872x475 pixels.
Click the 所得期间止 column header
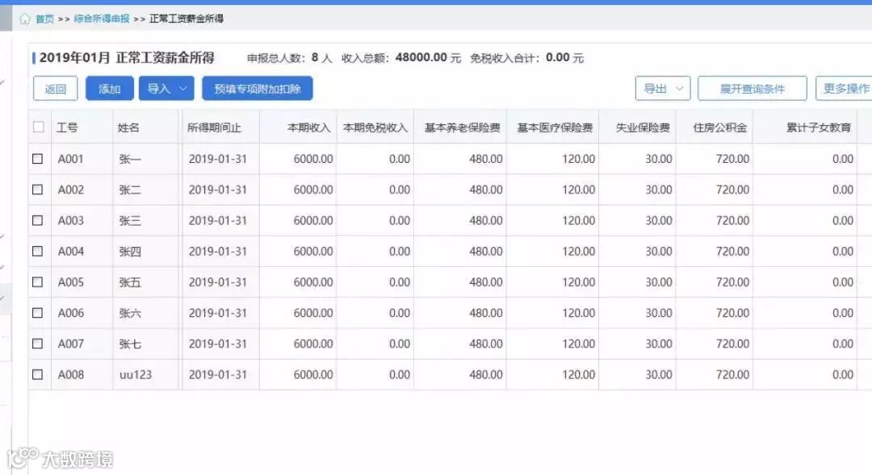click(x=214, y=127)
